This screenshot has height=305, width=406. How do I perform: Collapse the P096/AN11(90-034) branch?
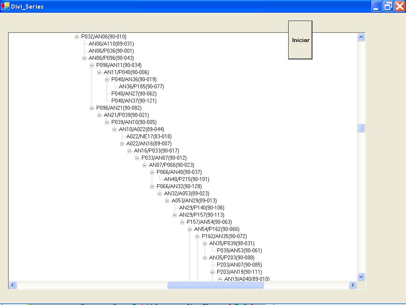(92, 65)
